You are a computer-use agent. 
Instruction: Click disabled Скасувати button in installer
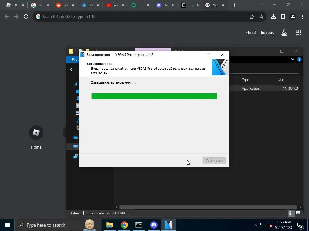pyautogui.click(x=214, y=161)
